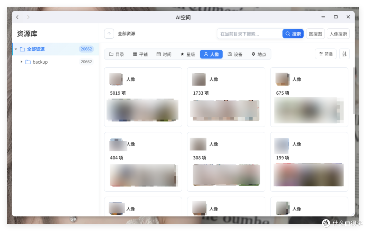Viewport: 366px width, 231px height.
Task: Switch to the 时间 view tab
Action: coord(164,54)
